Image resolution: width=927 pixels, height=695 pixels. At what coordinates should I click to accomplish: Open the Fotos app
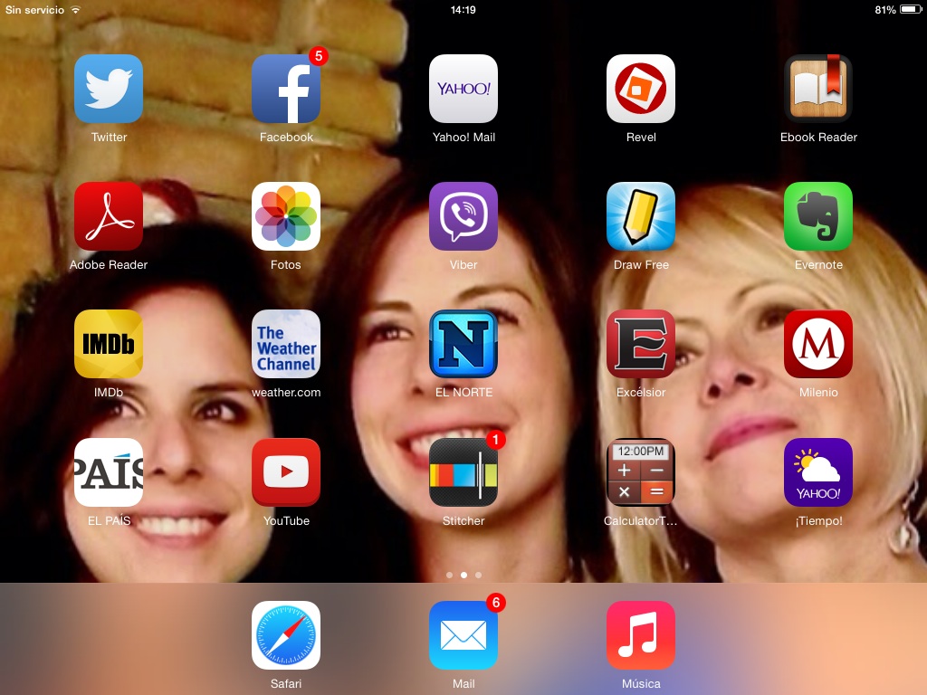[x=286, y=216]
